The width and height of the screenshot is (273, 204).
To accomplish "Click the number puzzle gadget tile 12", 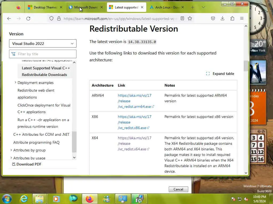I will pos(261,152).
